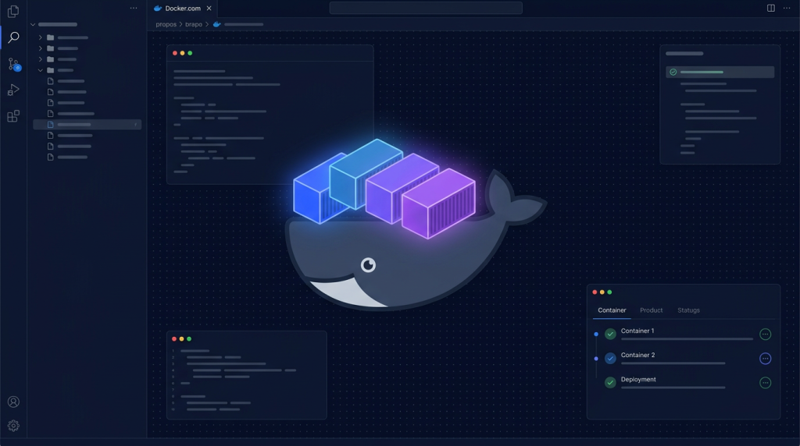
Task: Open Container 2 more options button
Action: click(766, 359)
